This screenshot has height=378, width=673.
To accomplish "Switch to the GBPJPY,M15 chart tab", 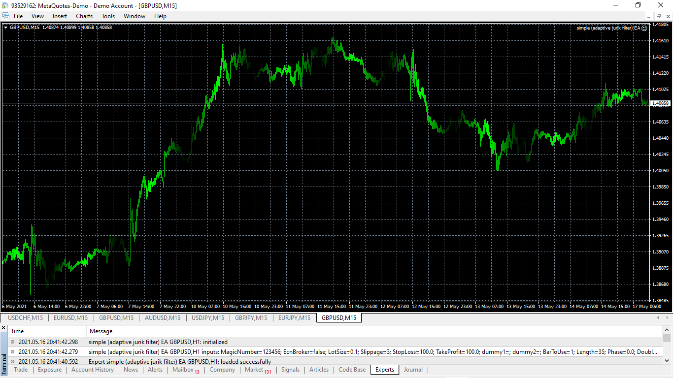I will (x=251, y=318).
